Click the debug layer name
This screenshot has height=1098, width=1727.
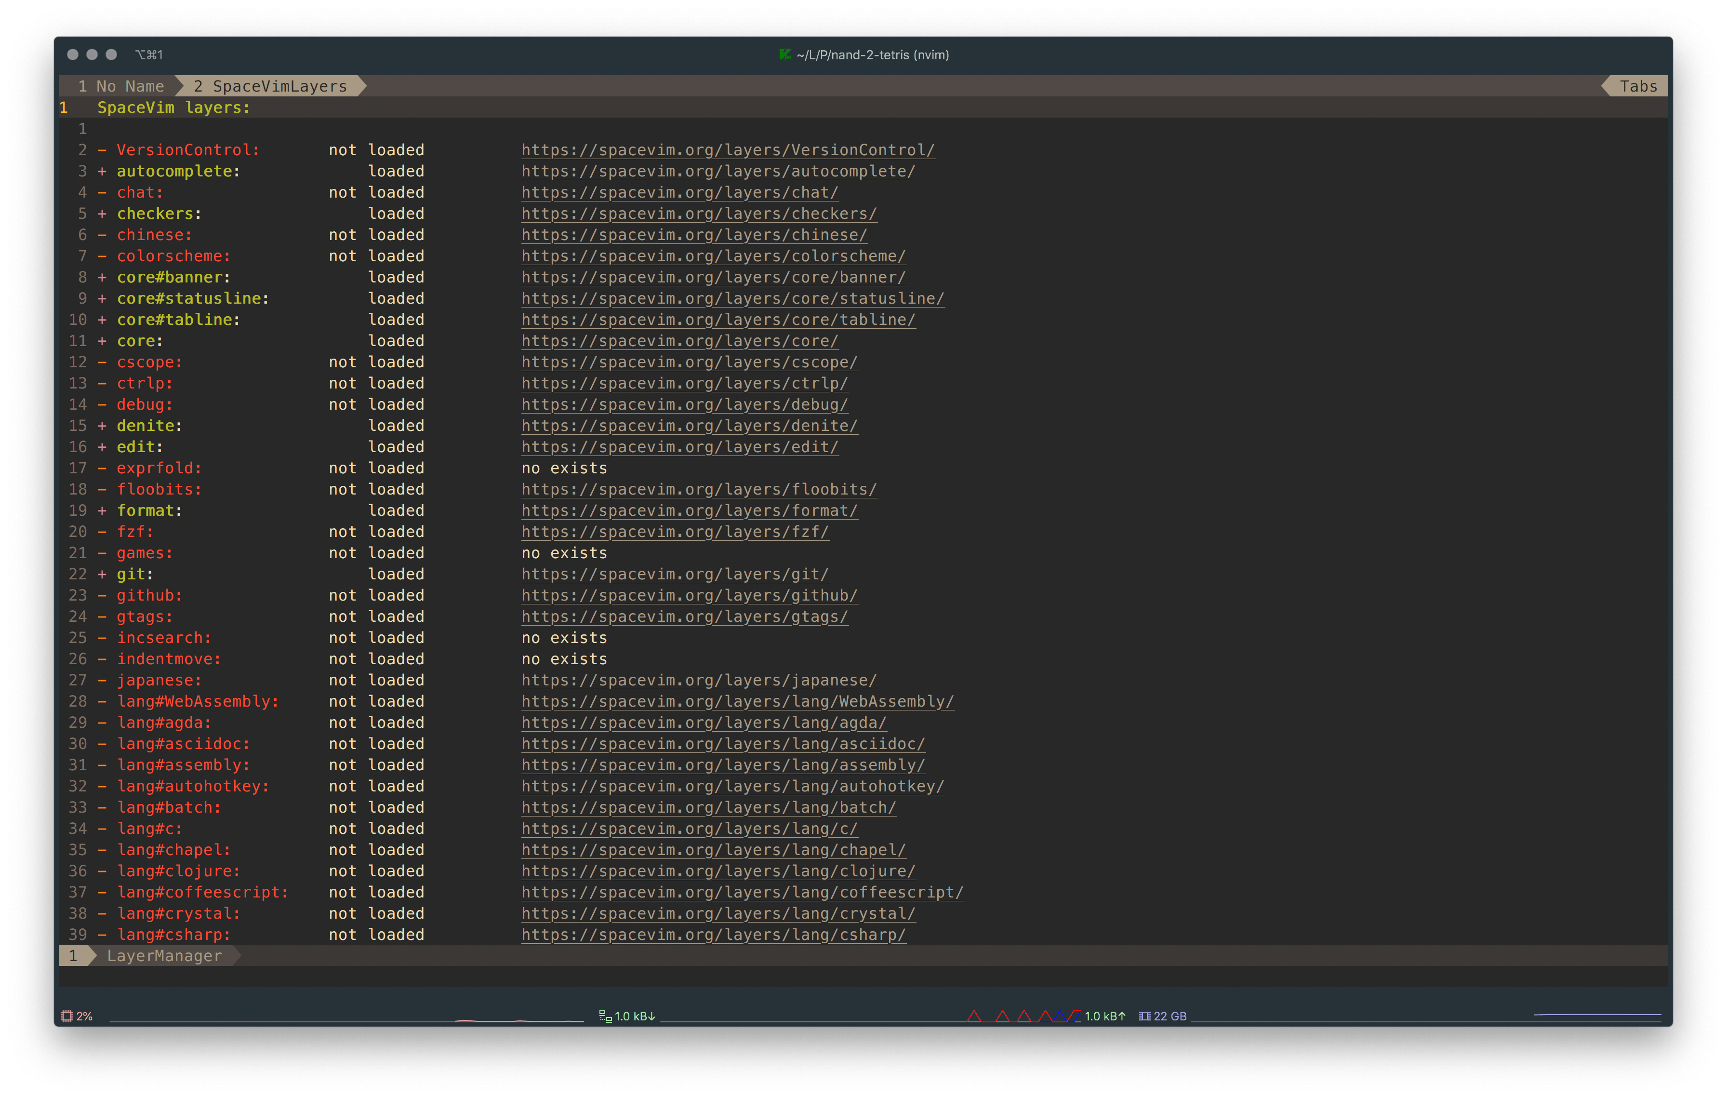point(145,404)
